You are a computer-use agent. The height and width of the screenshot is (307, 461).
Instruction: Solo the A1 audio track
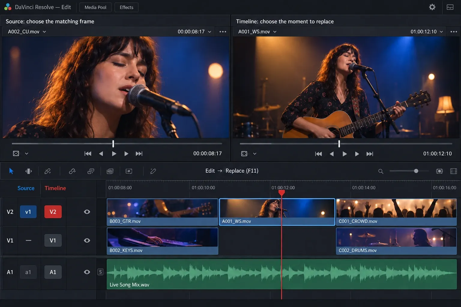pos(101,272)
